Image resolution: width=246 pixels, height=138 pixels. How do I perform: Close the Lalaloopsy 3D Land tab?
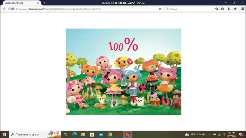[x=38, y=3]
